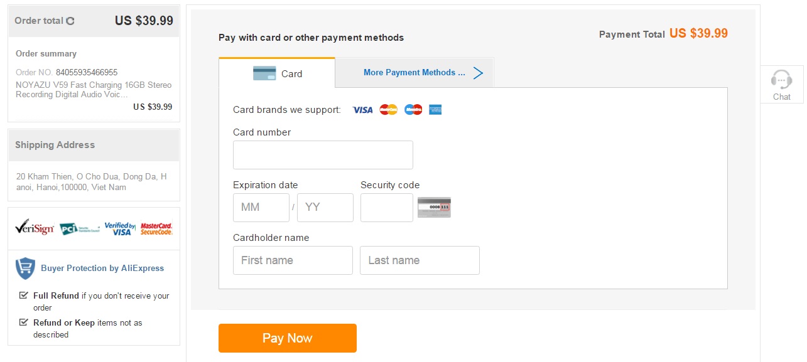The width and height of the screenshot is (807, 362).
Task: Click the VeriSign trust badge
Action: pos(34,227)
